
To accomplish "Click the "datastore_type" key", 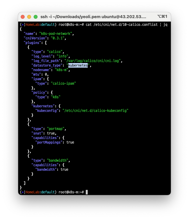I will 47,65.
